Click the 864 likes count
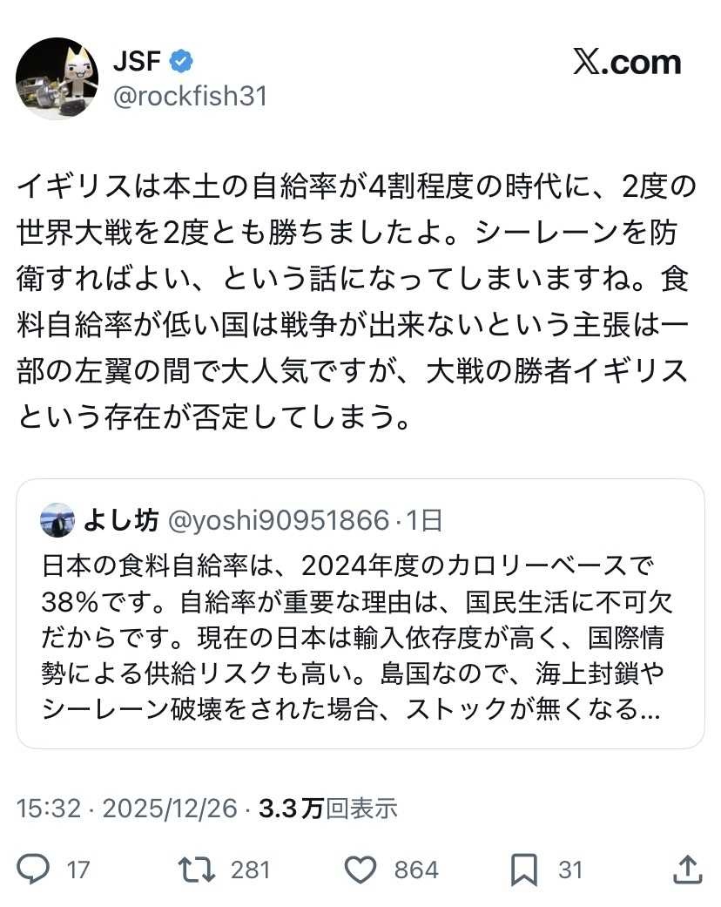Screen dimensions: 721x907 (416, 870)
